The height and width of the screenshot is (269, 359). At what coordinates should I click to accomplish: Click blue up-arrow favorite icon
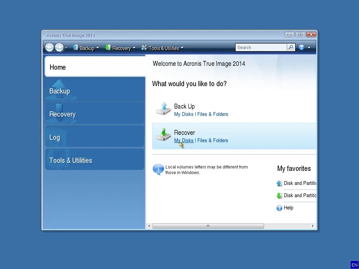coord(279,184)
